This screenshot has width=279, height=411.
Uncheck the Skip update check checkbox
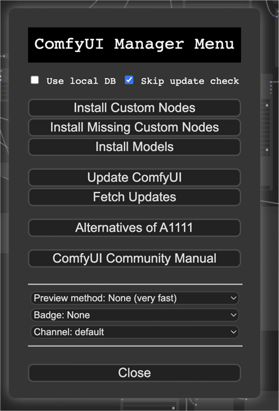pos(129,80)
